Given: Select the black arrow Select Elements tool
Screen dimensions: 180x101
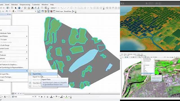Looking at the screenshot, I should point(15,8).
